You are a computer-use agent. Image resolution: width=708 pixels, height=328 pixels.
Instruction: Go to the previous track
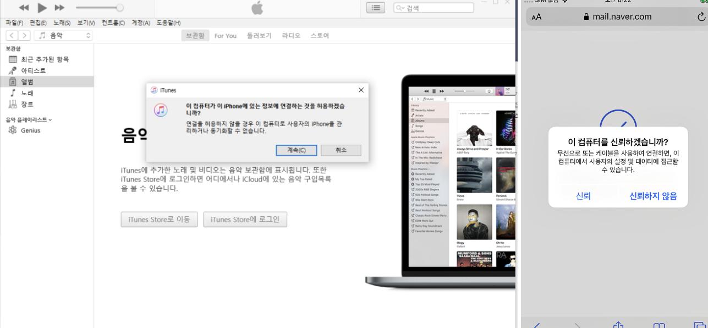[24, 8]
